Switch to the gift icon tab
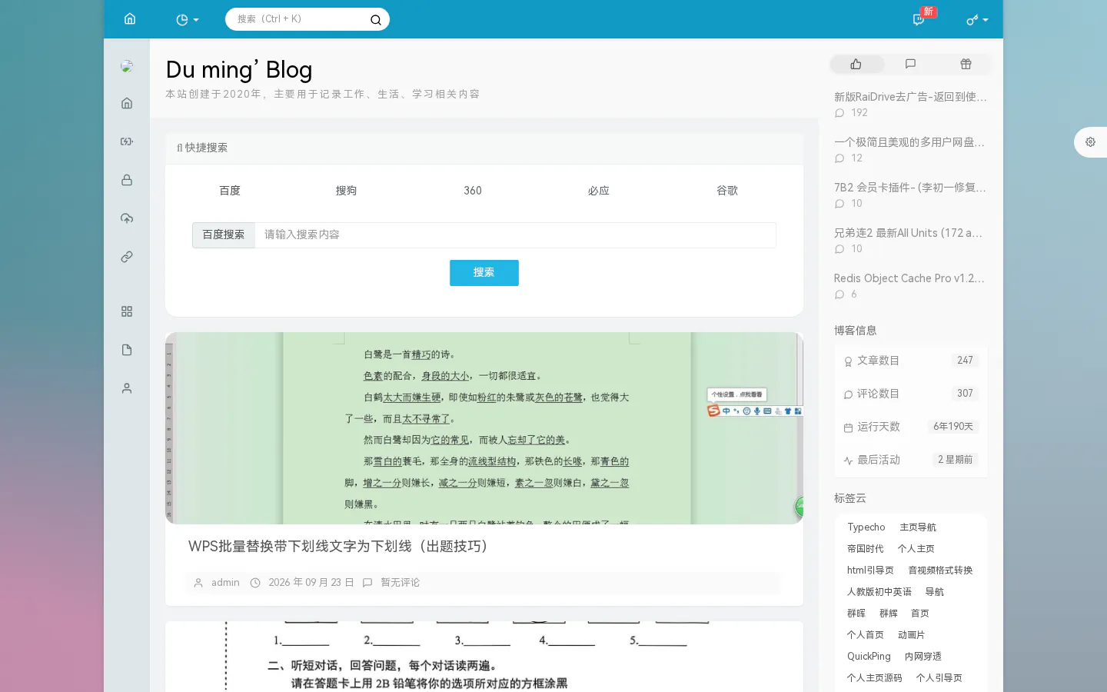Image resolution: width=1107 pixels, height=692 pixels. click(x=966, y=65)
